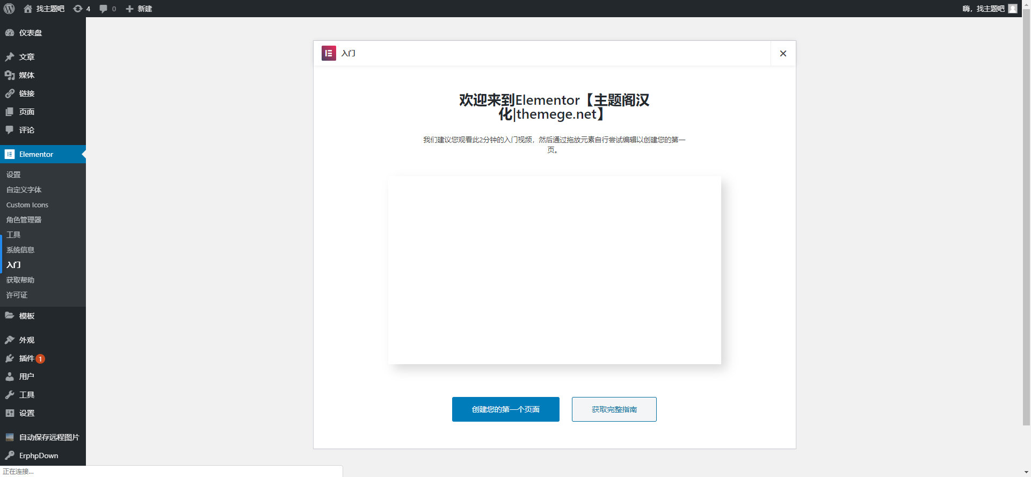Viewport: 1031px width, 477px height.
Task: Click the 插件 plug icon
Action: point(10,358)
